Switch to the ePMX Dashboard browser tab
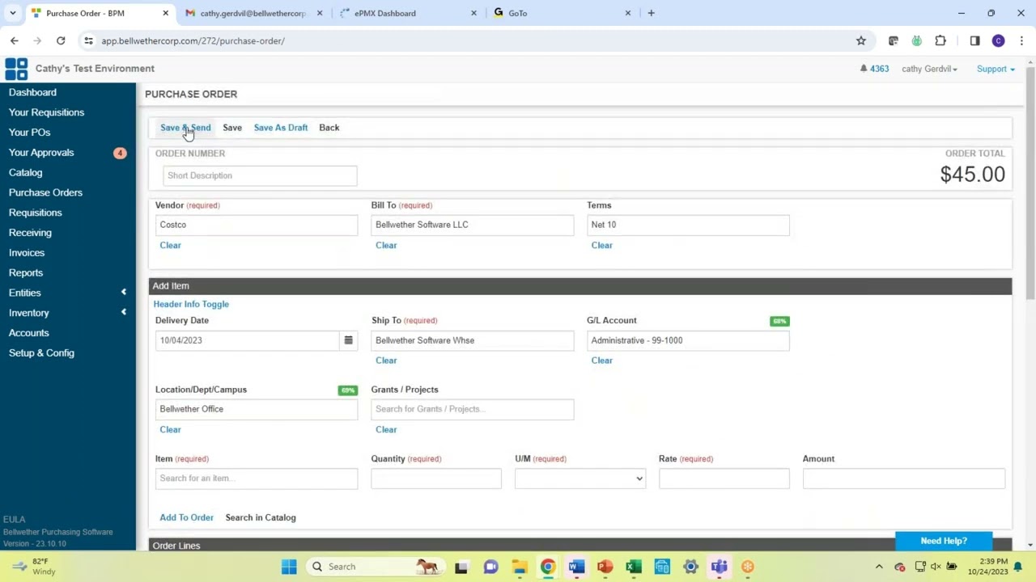Image resolution: width=1036 pixels, height=582 pixels. 408,13
